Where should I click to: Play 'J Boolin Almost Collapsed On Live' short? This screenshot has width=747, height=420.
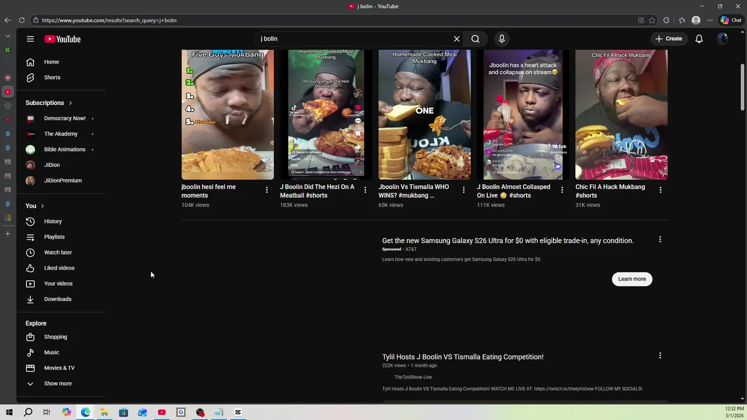523,115
